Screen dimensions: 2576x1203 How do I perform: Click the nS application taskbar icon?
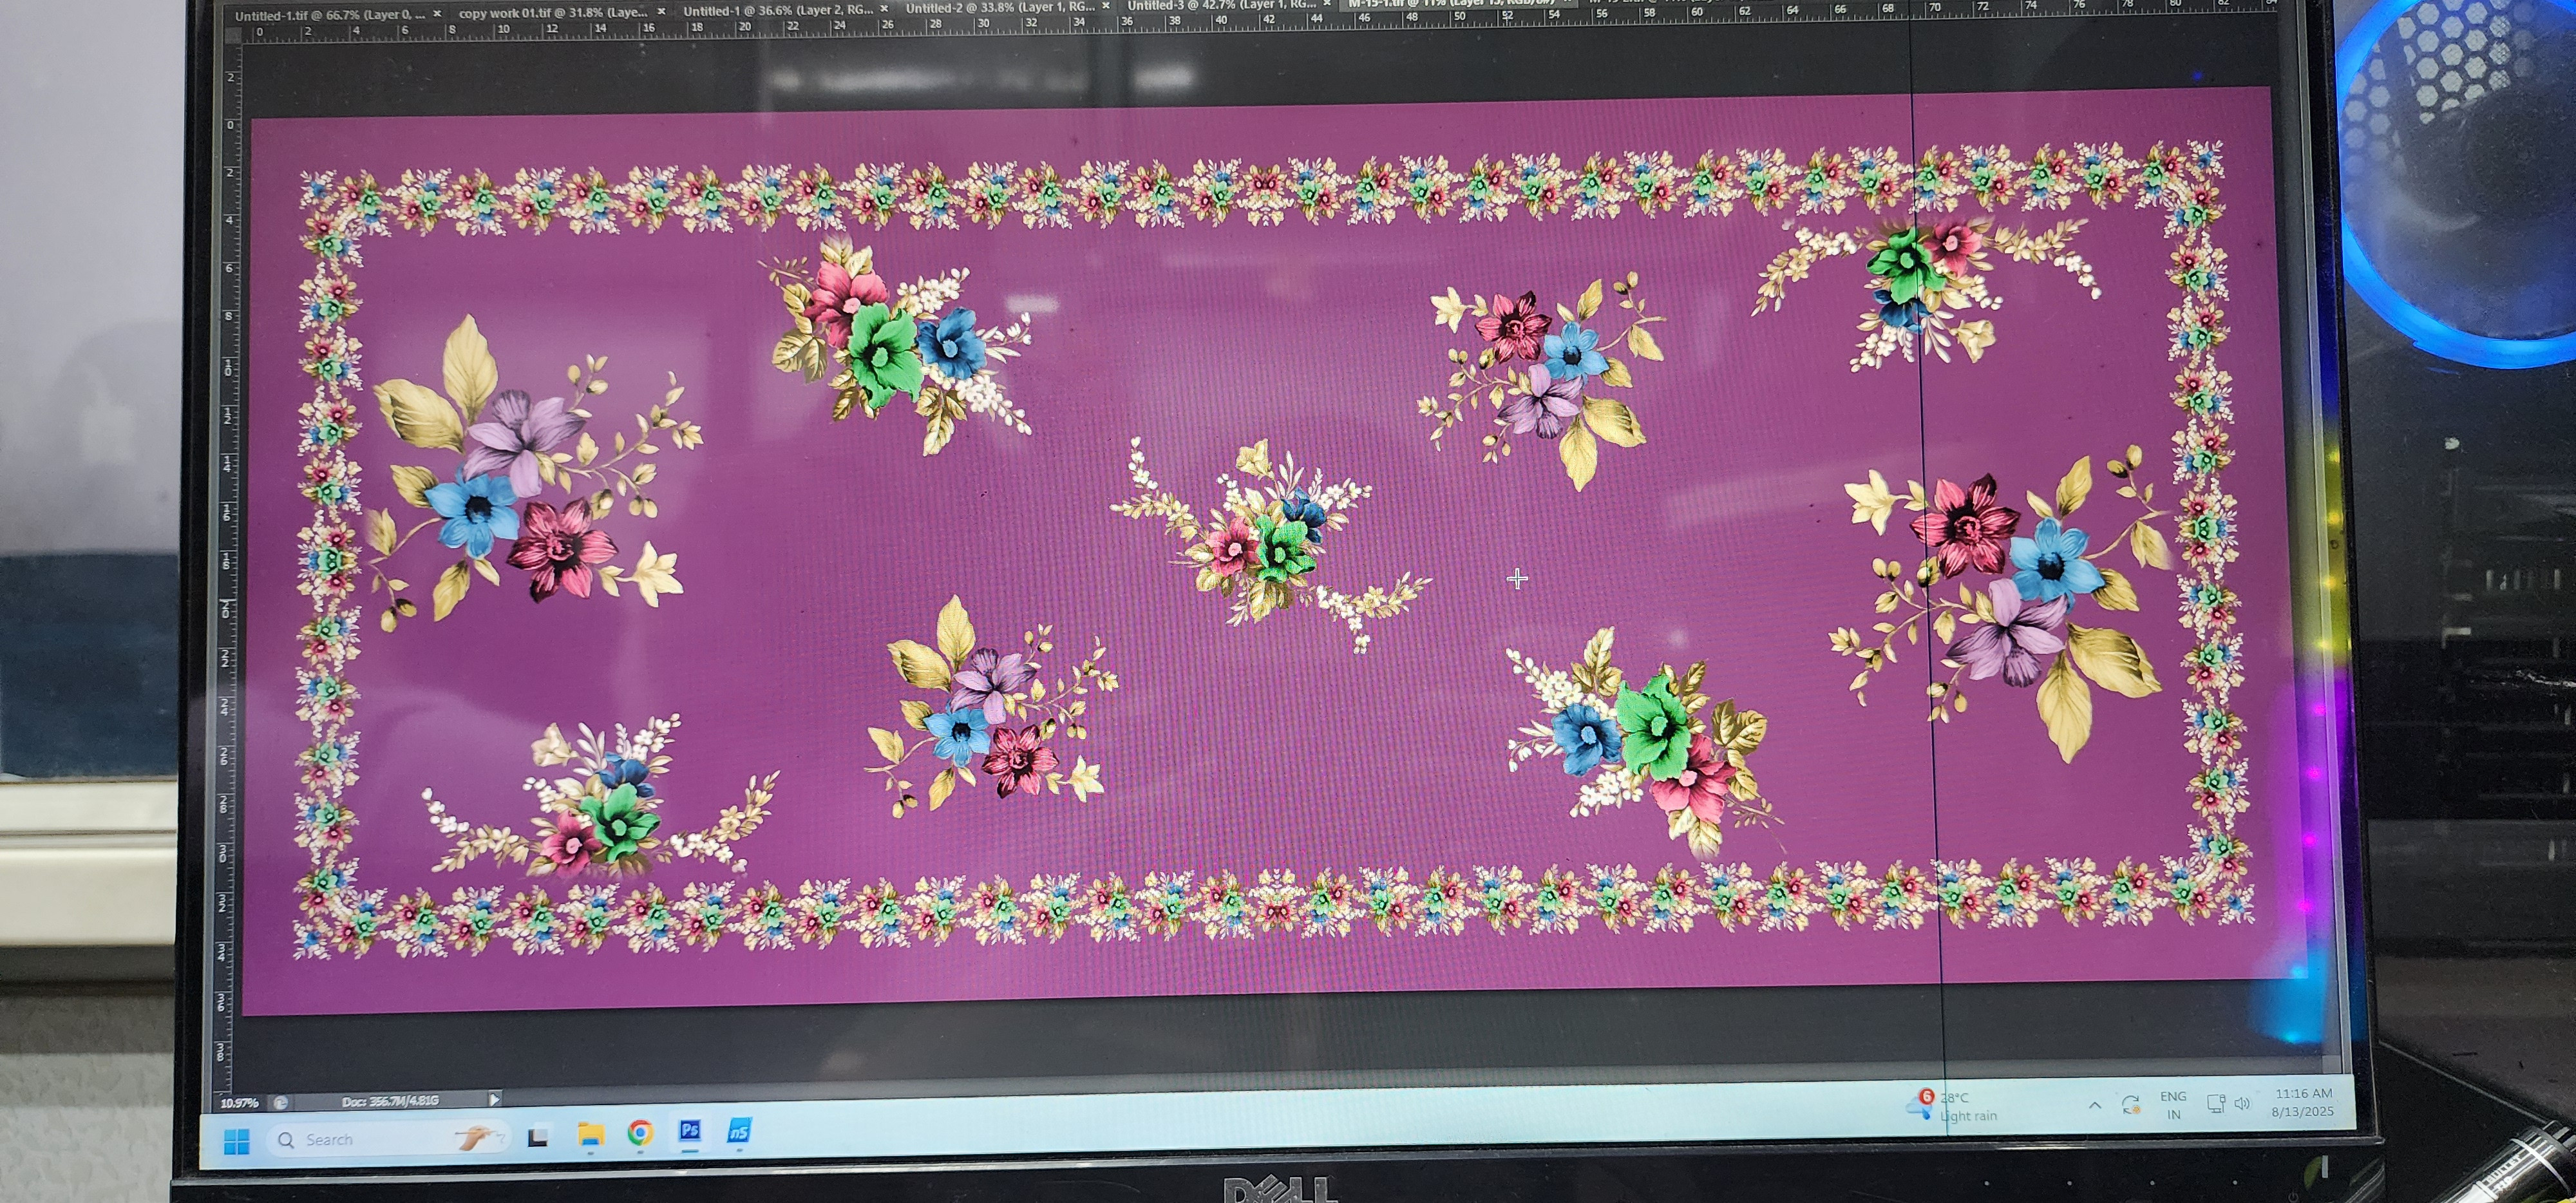(739, 1131)
